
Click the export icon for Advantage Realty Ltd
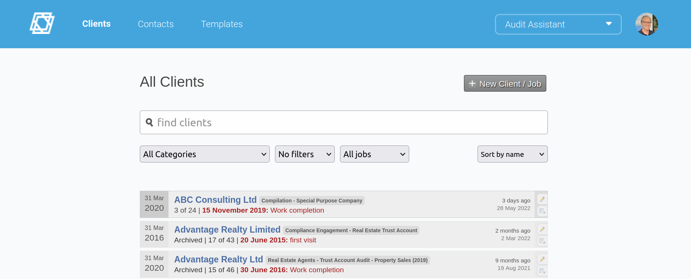[x=542, y=271]
